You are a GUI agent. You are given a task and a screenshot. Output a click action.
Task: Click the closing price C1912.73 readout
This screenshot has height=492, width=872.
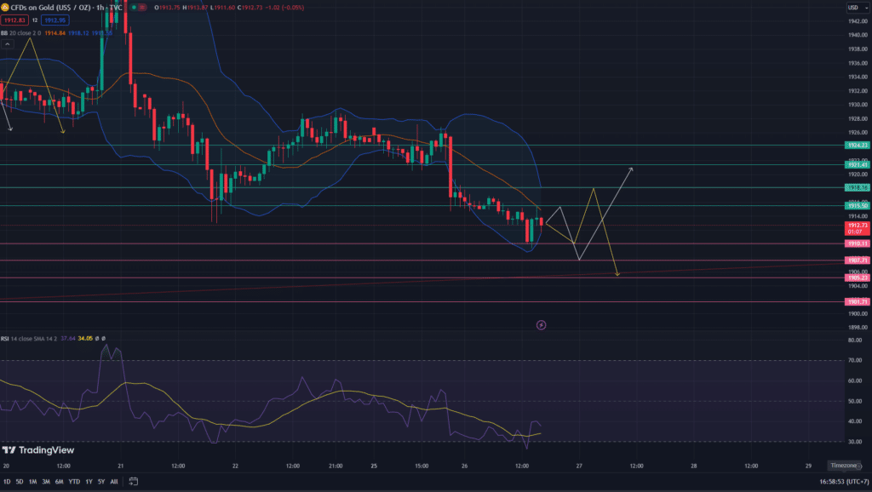pos(250,8)
